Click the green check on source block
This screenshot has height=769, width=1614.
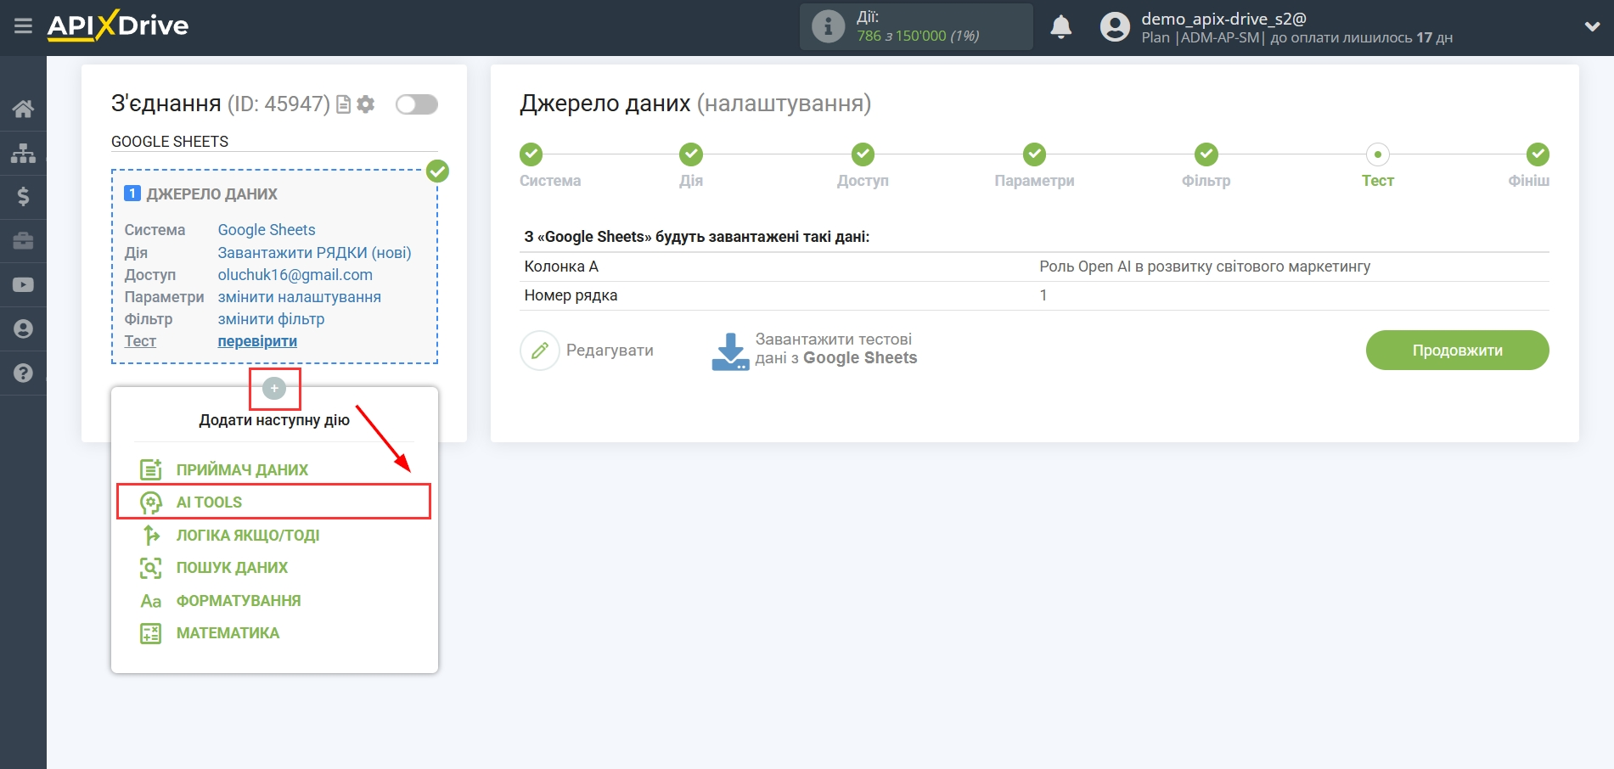point(437,171)
